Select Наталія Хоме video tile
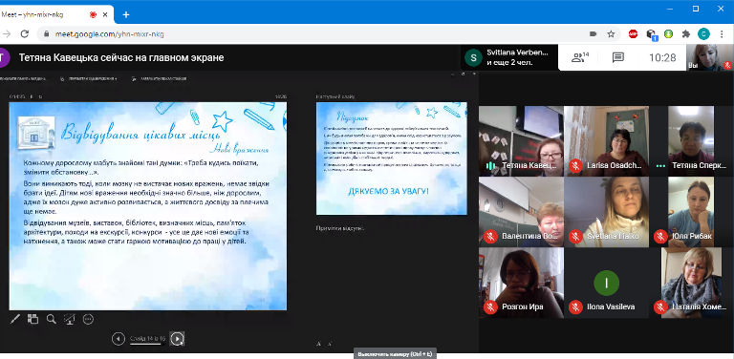This screenshot has height=359, width=734. coord(691,283)
